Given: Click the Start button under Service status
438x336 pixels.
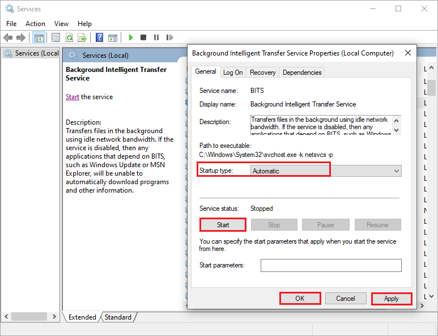Looking at the screenshot, I should (x=223, y=225).
